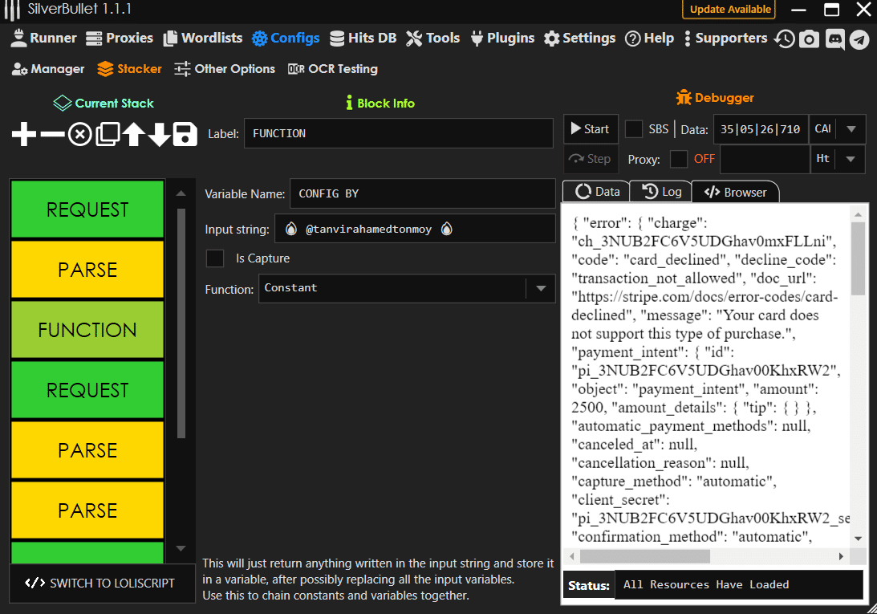Toggle the Proxy checkbox in Debugger
Screen dimensions: 877x614
pyautogui.click(x=679, y=159)
